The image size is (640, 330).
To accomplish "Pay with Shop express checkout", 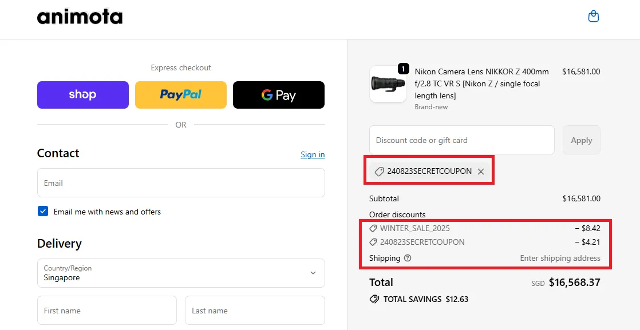I will coord(83,95).
